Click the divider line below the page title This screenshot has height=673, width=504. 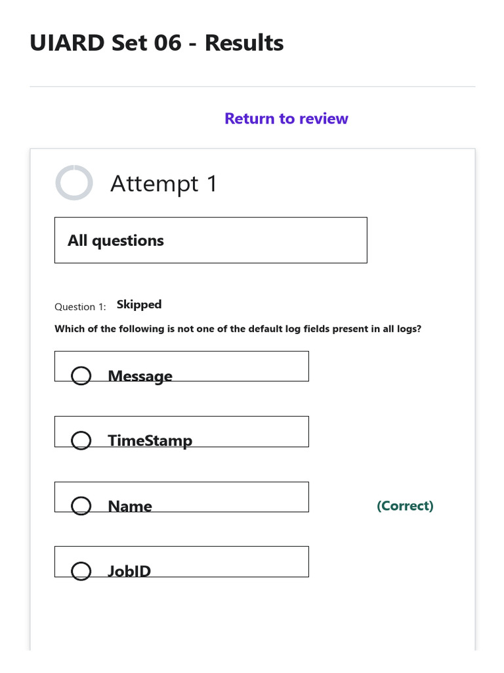[x=252, y=86]
